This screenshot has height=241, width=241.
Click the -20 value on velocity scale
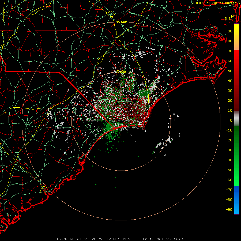[229, 140]
